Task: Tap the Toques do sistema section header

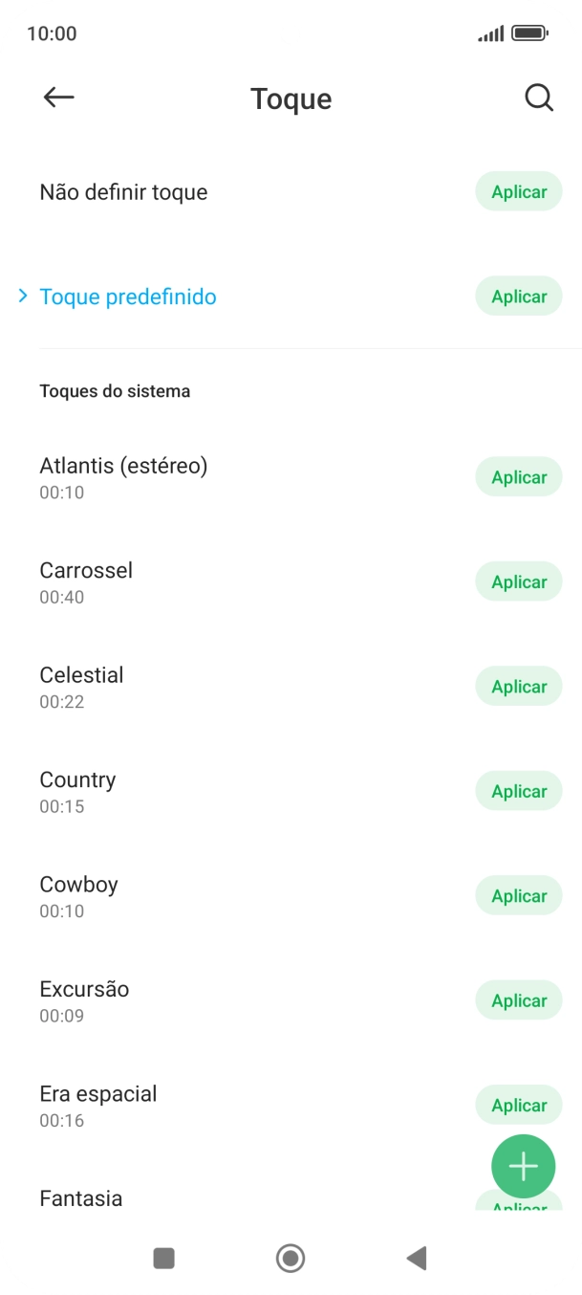Action: (115, 390)
